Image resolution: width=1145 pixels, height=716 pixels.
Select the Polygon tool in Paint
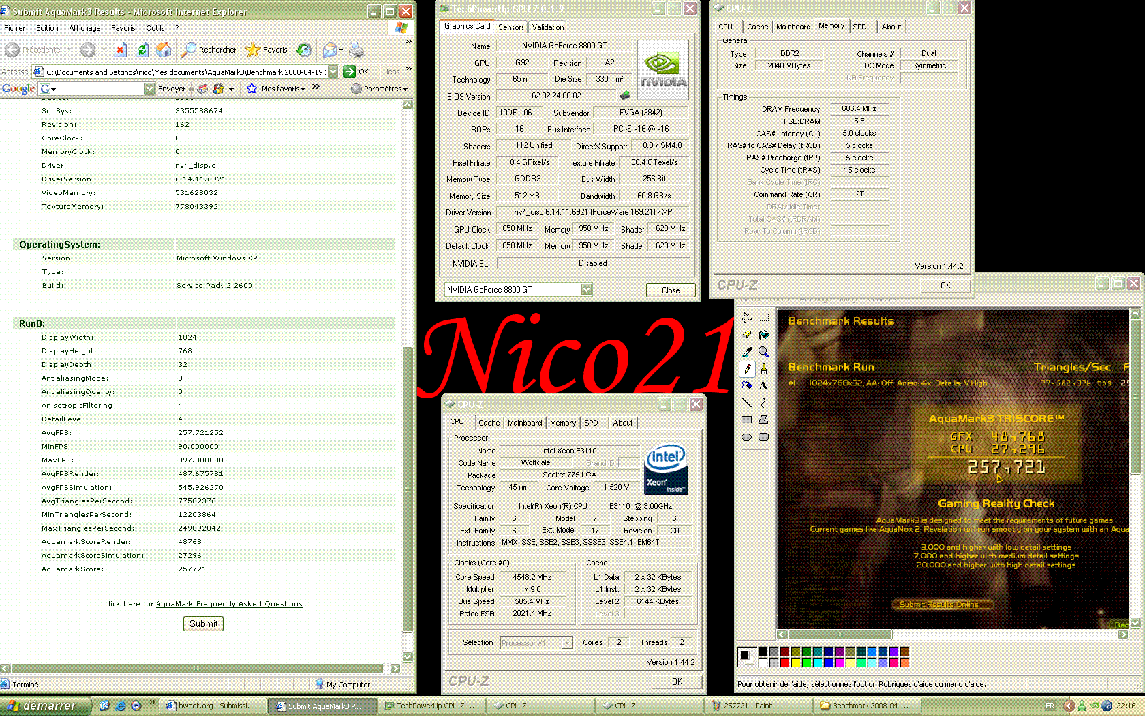click(x=763, y=420)
